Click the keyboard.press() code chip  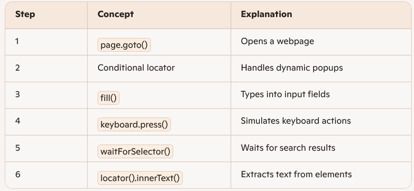point(134,125)
